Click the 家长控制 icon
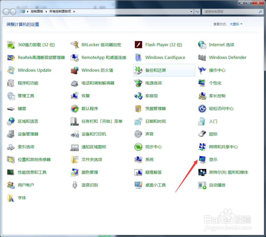This screenshot has height=237, width=266. click(x=202, y=96)
